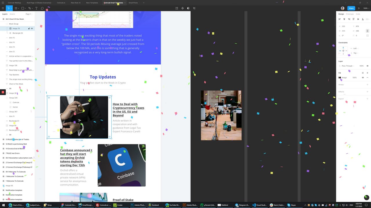Expand Frame tool options arrow

tap(19, 8)
